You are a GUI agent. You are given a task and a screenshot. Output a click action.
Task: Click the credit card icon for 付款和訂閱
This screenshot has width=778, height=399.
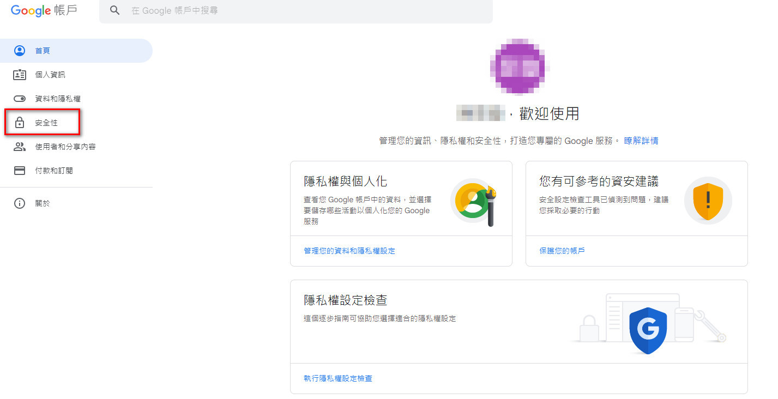click(20, 170)
